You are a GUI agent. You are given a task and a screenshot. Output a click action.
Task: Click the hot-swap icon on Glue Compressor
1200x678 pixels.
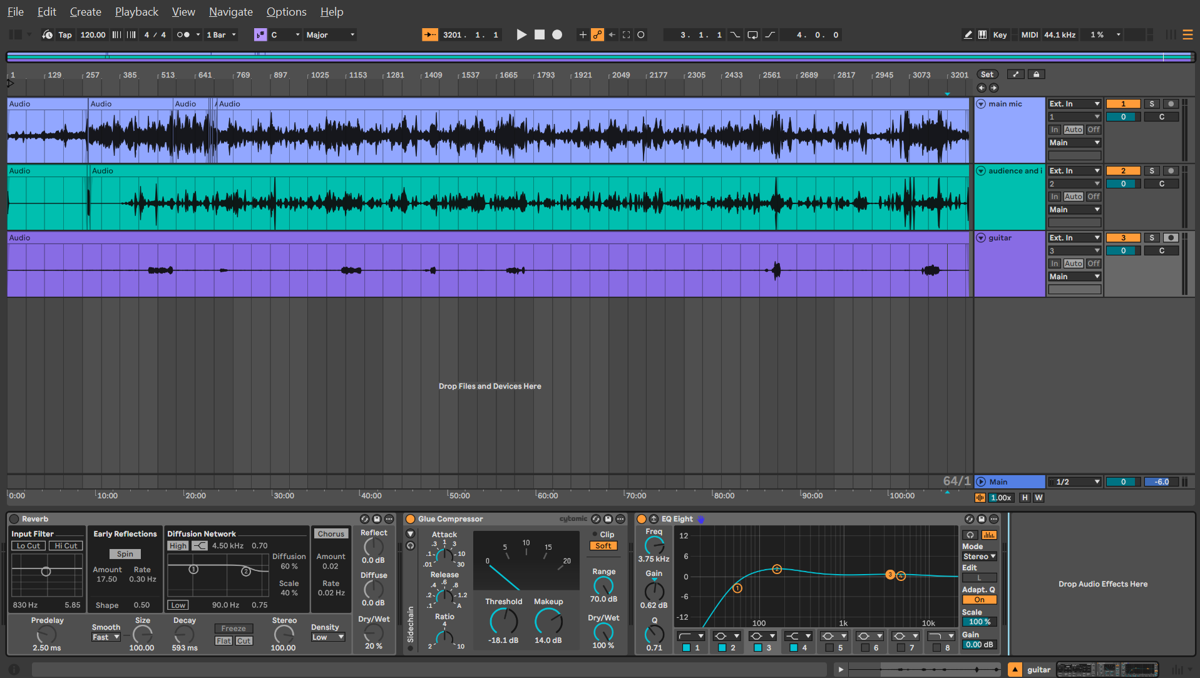[x=595, y=519]
